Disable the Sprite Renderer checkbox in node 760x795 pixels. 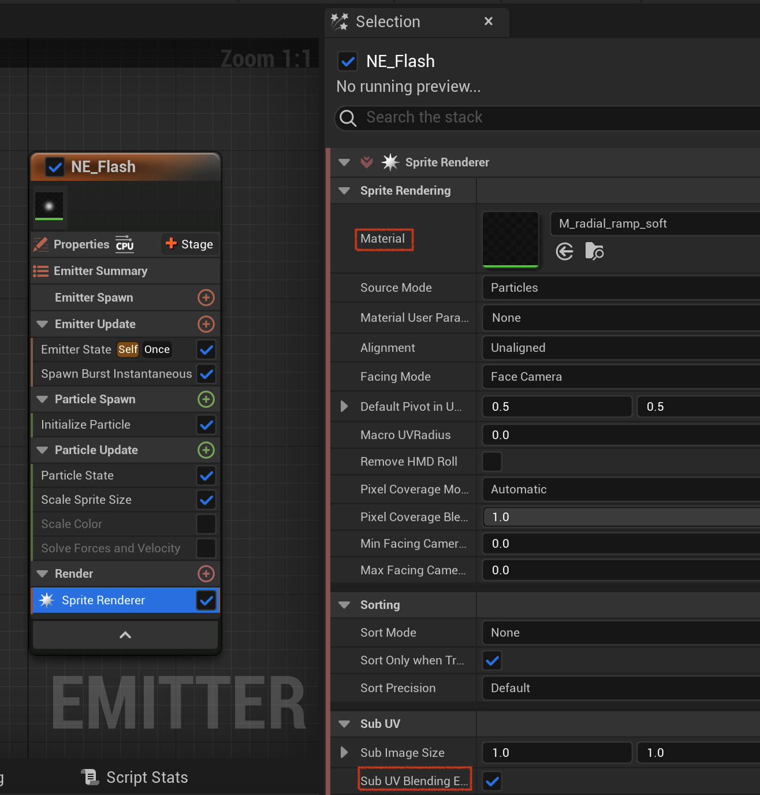point(206,600)
